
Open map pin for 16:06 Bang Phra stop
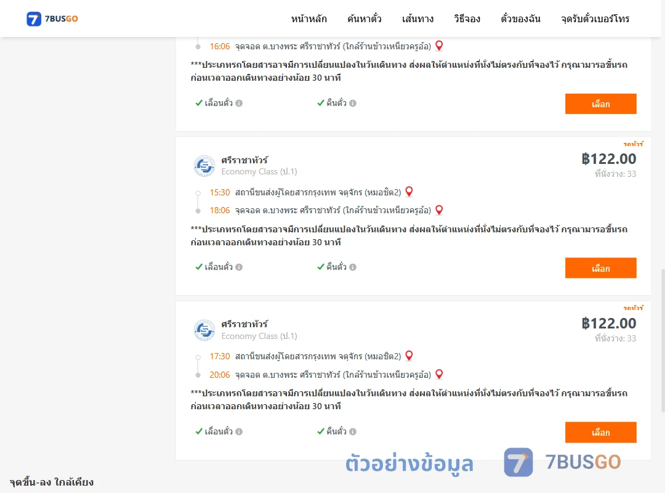(x=440, y=46)
